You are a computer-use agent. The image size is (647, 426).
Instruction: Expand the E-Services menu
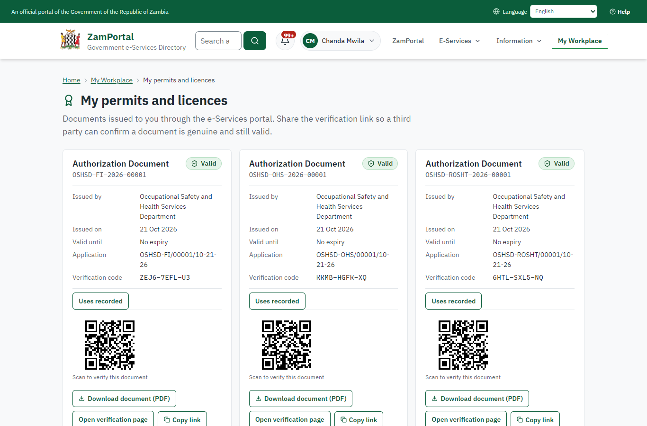pyautogui.click(x=459, y=41)
